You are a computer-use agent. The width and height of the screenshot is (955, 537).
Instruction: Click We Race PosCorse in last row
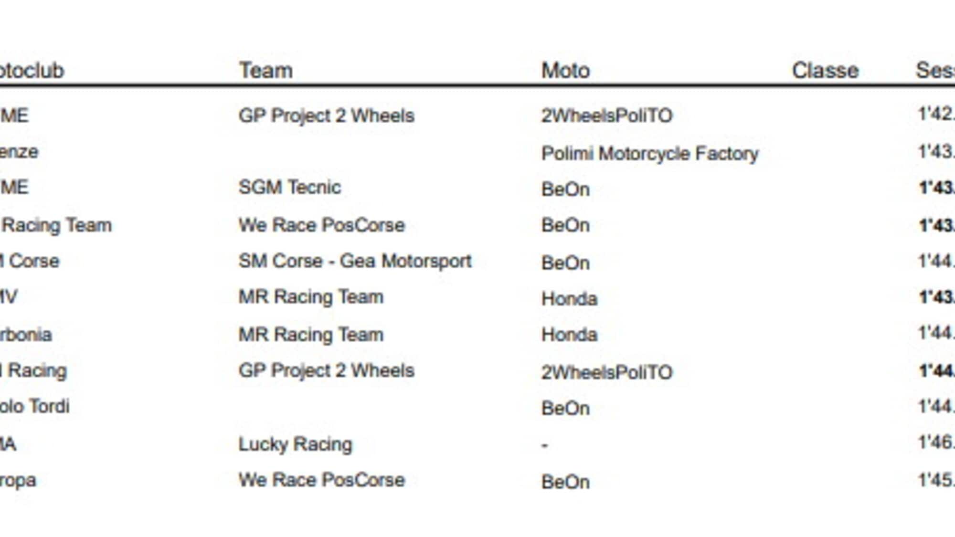321,480
